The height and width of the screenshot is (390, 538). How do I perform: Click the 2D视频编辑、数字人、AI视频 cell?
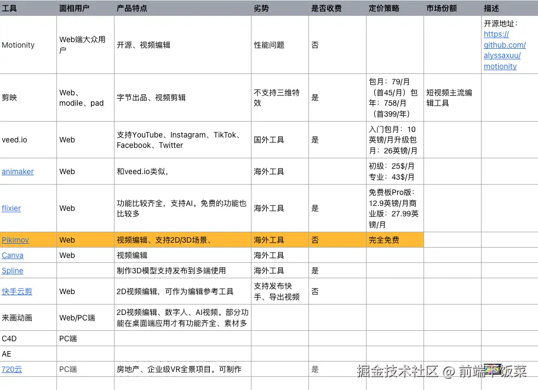click(182, 318)
